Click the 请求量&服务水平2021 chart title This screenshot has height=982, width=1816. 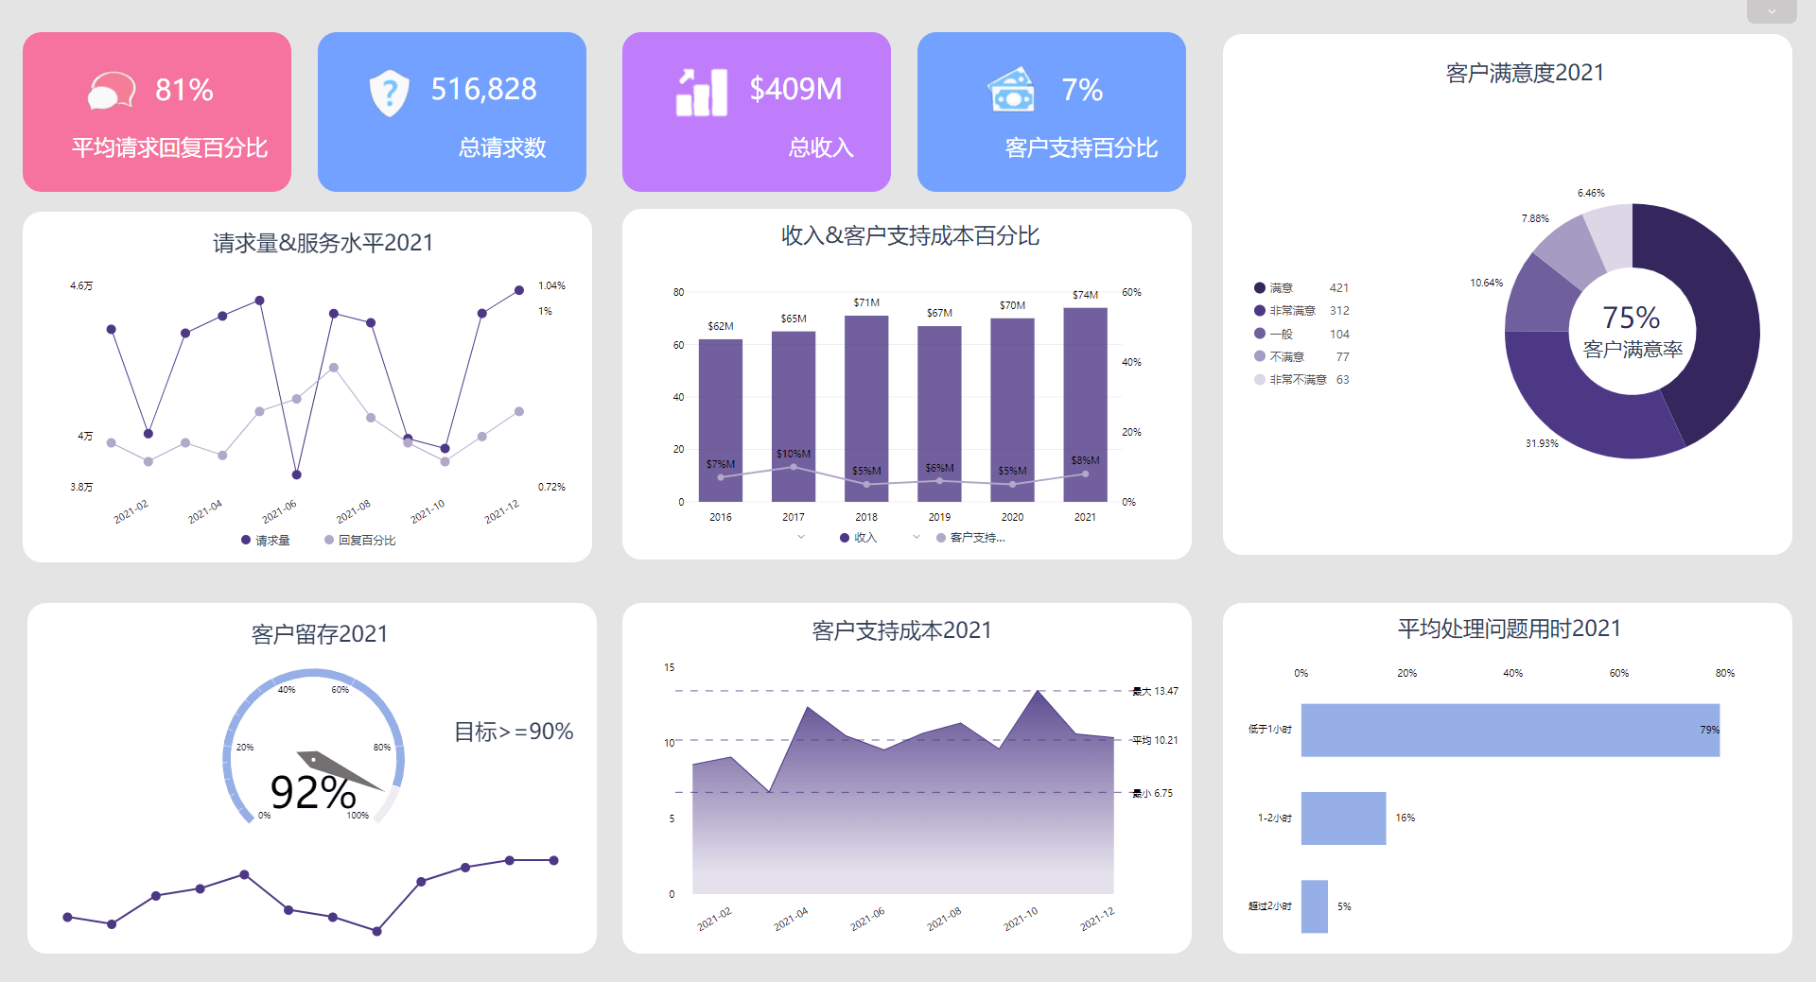click(323, 244)
